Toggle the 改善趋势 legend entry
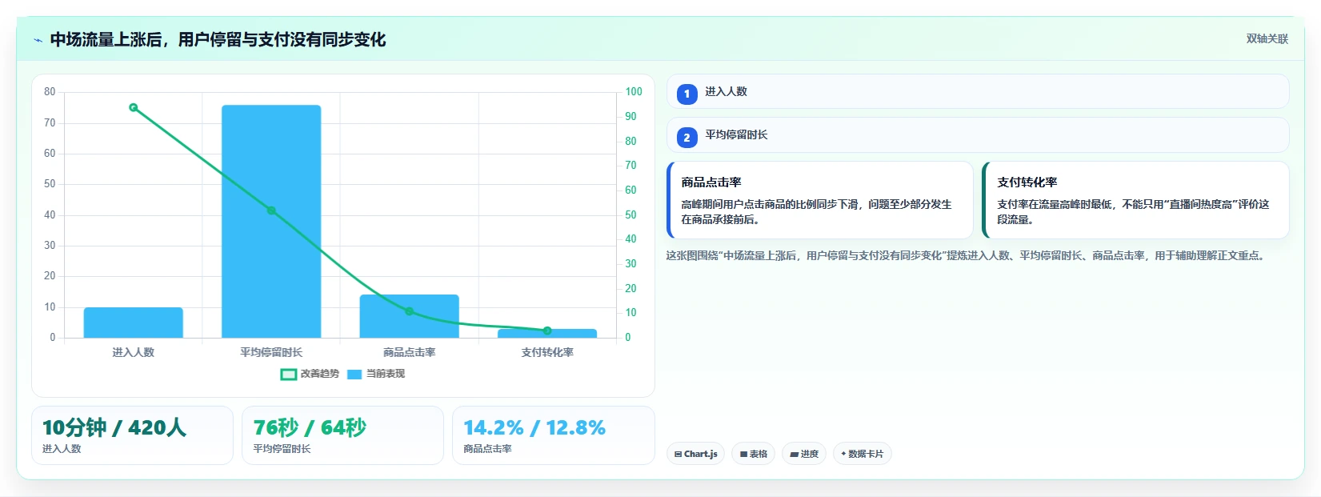The image size is (1321, 497). pos(310,374)
